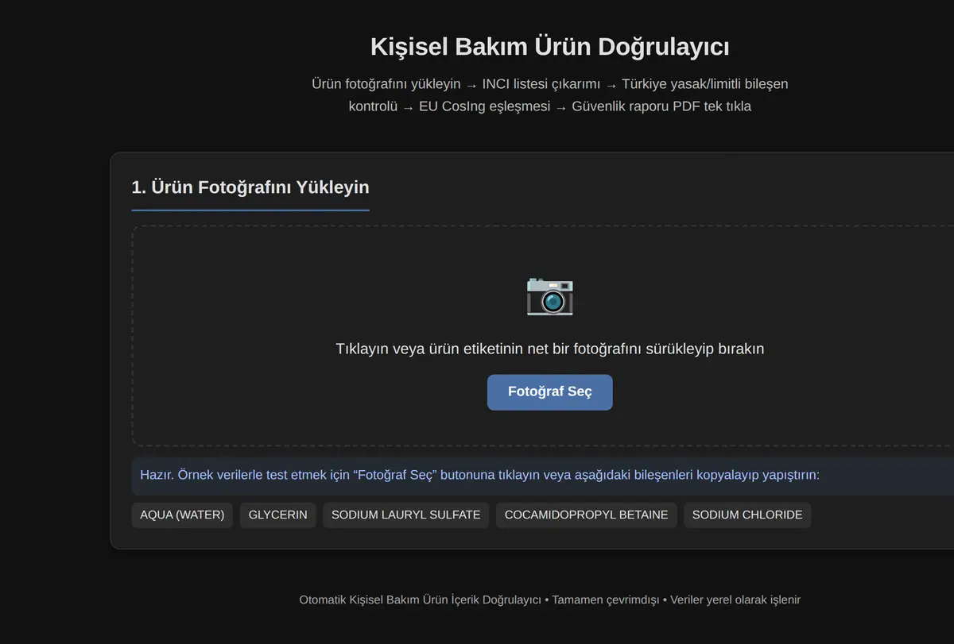Click the page title Kişisel Bakım Ürün Doğrulayıcı
The image size is (954, 644).
click(x=549, y=47)
